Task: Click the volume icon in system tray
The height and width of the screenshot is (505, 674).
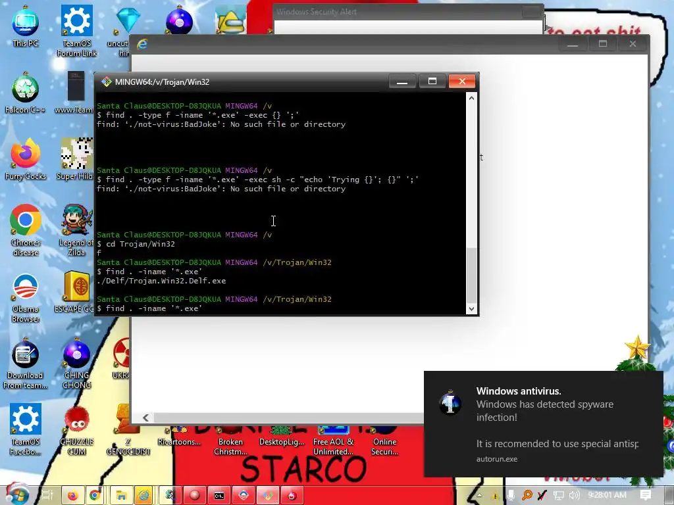Action: [x=574, y=495]
